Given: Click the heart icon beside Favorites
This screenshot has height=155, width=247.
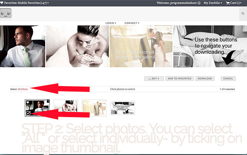Looking at the screenshot, I should click(x=2, y=3).
